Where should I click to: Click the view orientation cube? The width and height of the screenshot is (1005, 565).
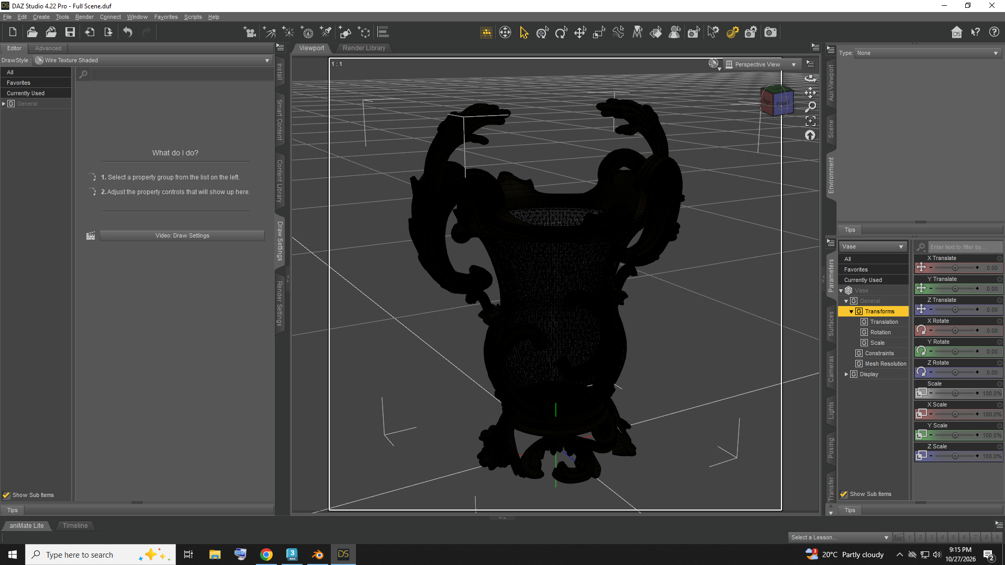coord(777,100)
